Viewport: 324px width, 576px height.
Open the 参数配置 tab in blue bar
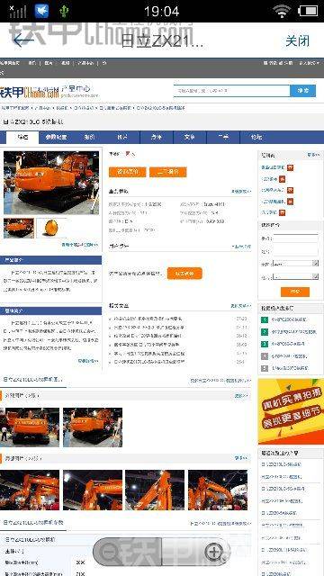pos(56,138)
